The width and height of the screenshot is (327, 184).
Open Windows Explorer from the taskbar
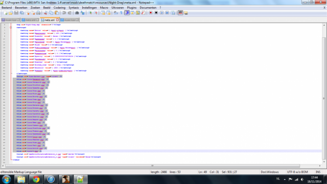[21, 179]
